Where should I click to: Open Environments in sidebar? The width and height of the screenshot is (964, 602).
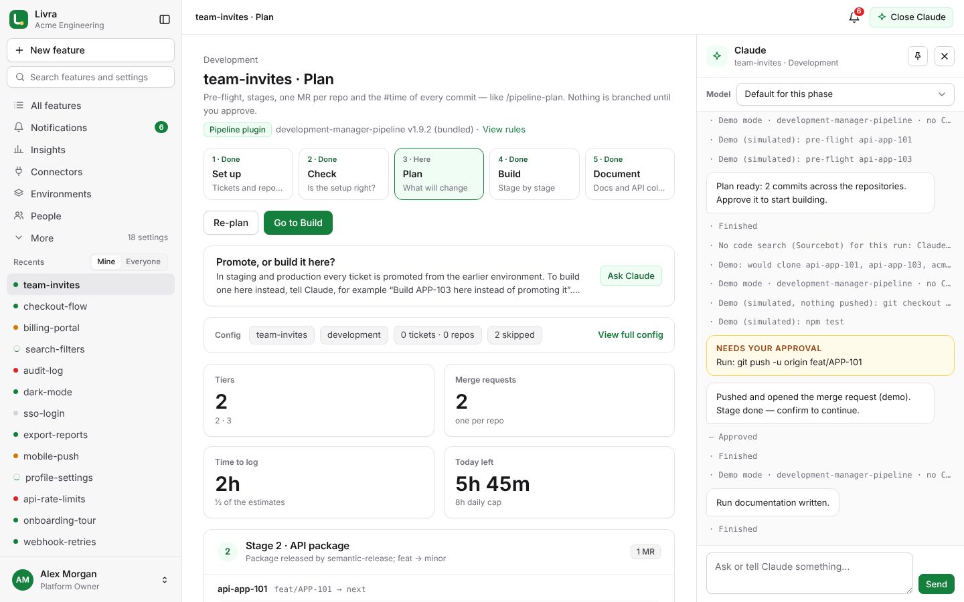click(90, 194)
